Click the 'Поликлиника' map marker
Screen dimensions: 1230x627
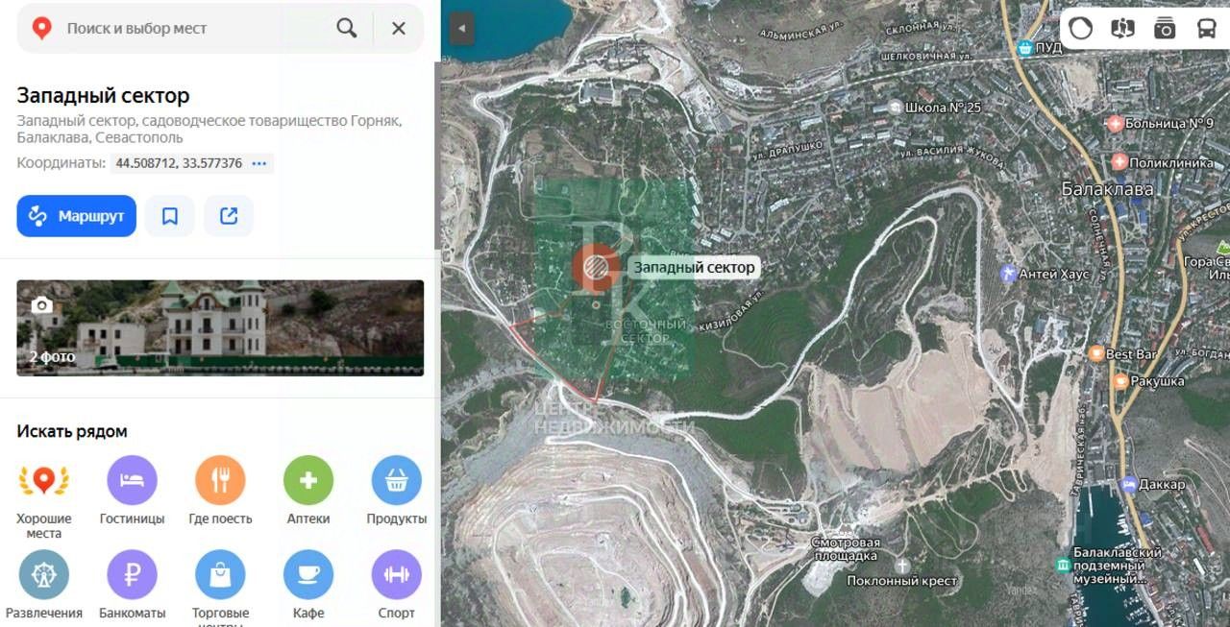(x=1119, y=162)
